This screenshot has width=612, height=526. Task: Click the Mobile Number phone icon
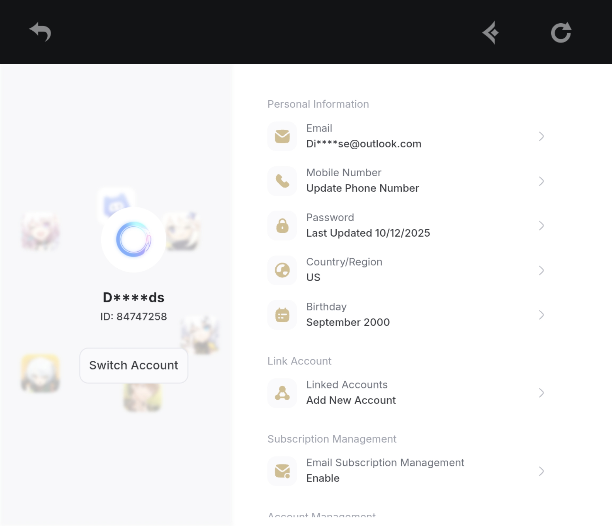click(x=282, y=181)
